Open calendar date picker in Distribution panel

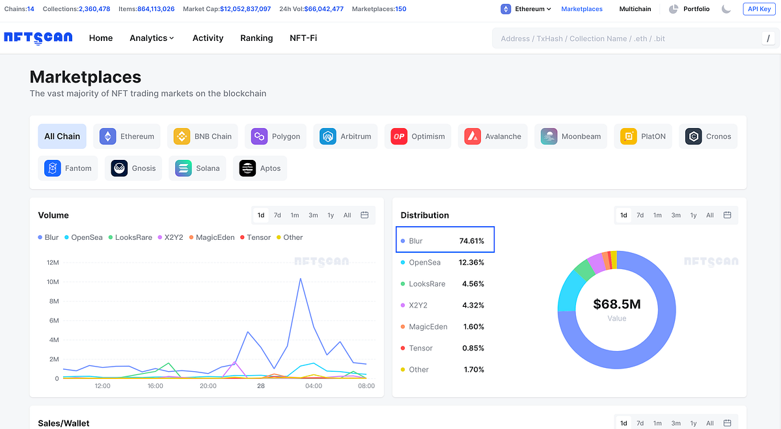pyautogui.click(x=727, y=215)
